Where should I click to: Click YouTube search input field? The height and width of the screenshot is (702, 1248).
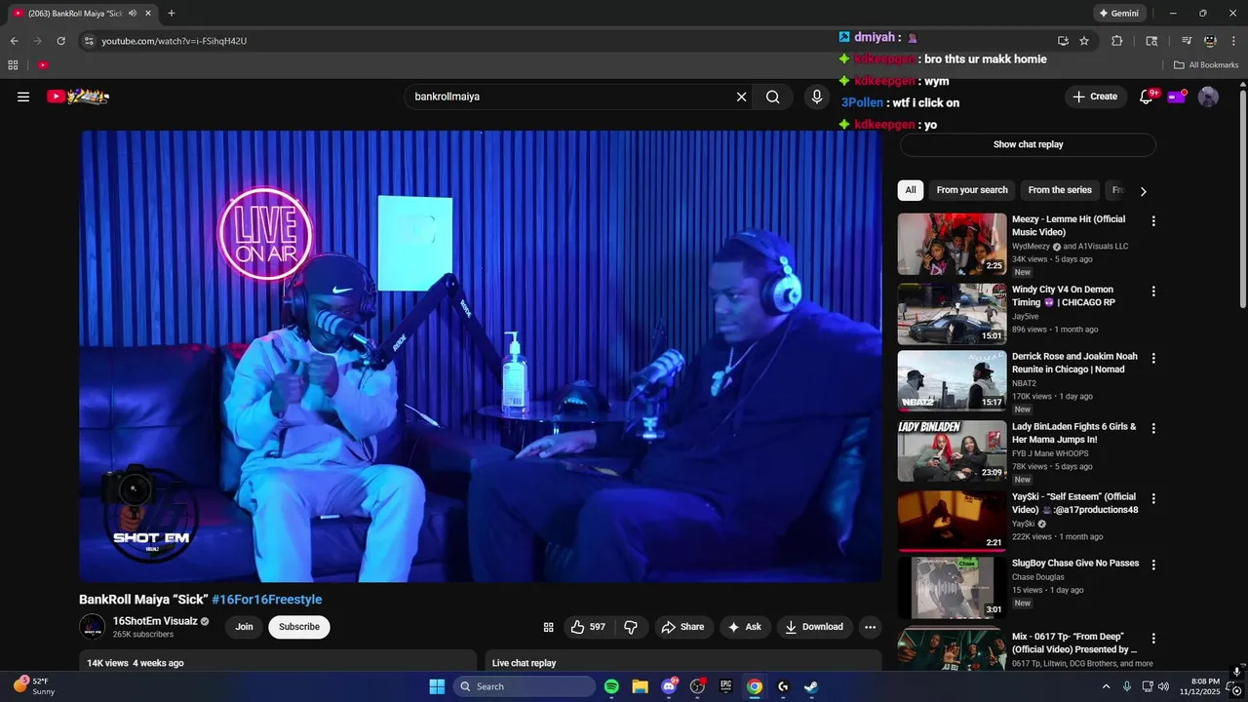coord(571,97)
